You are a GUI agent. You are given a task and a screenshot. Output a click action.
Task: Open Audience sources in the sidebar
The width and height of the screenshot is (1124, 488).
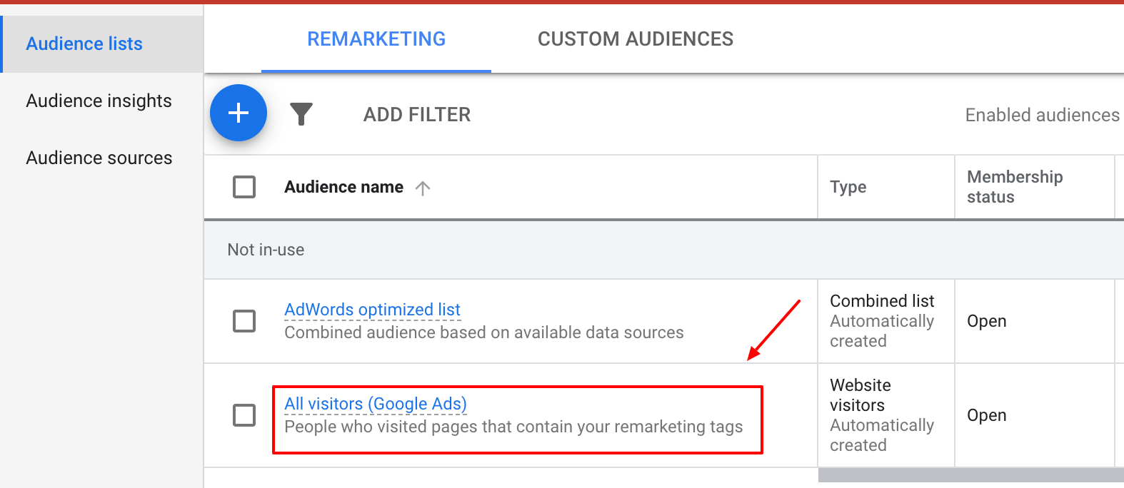99,158
